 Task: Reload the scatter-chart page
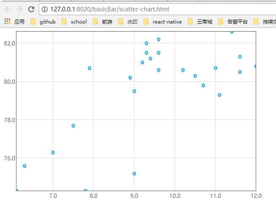[31, 9]
